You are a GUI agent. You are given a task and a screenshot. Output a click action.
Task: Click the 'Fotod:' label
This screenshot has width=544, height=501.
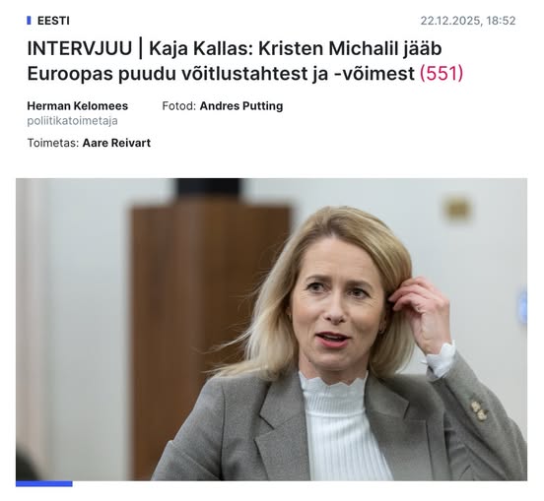(x=179, y=106)
